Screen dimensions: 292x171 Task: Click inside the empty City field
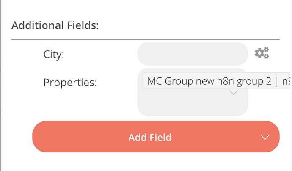(x=193, y=54)
